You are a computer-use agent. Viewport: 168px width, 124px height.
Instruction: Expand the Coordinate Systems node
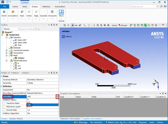click(x=7, y=50)
